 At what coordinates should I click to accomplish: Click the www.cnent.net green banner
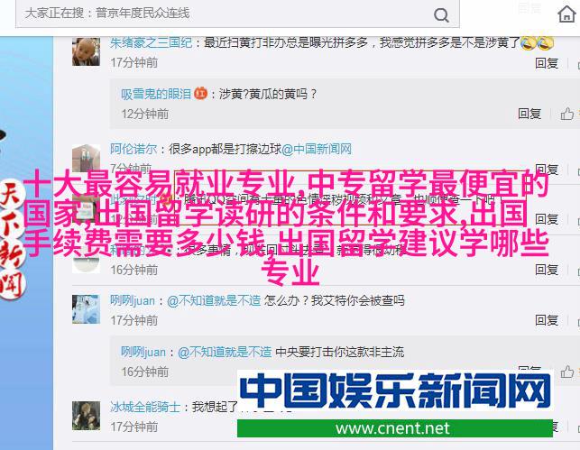(x=395, y=428)
